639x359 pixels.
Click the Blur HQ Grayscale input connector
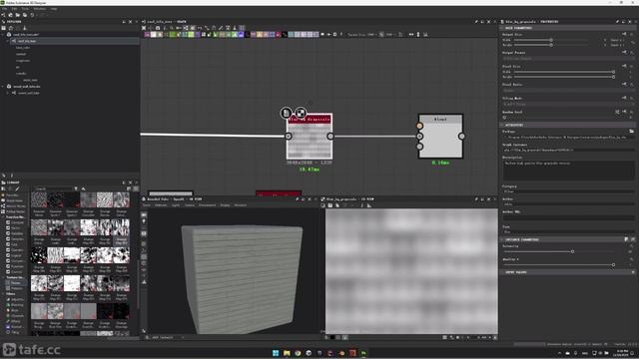point(289,136)
